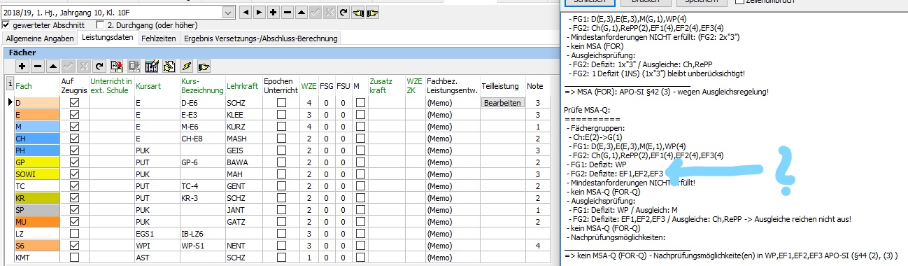Enable '2. Durchgang (oder höher)' checkbox
This screenshot has width=908, height=266.
[x=100, y=25]
